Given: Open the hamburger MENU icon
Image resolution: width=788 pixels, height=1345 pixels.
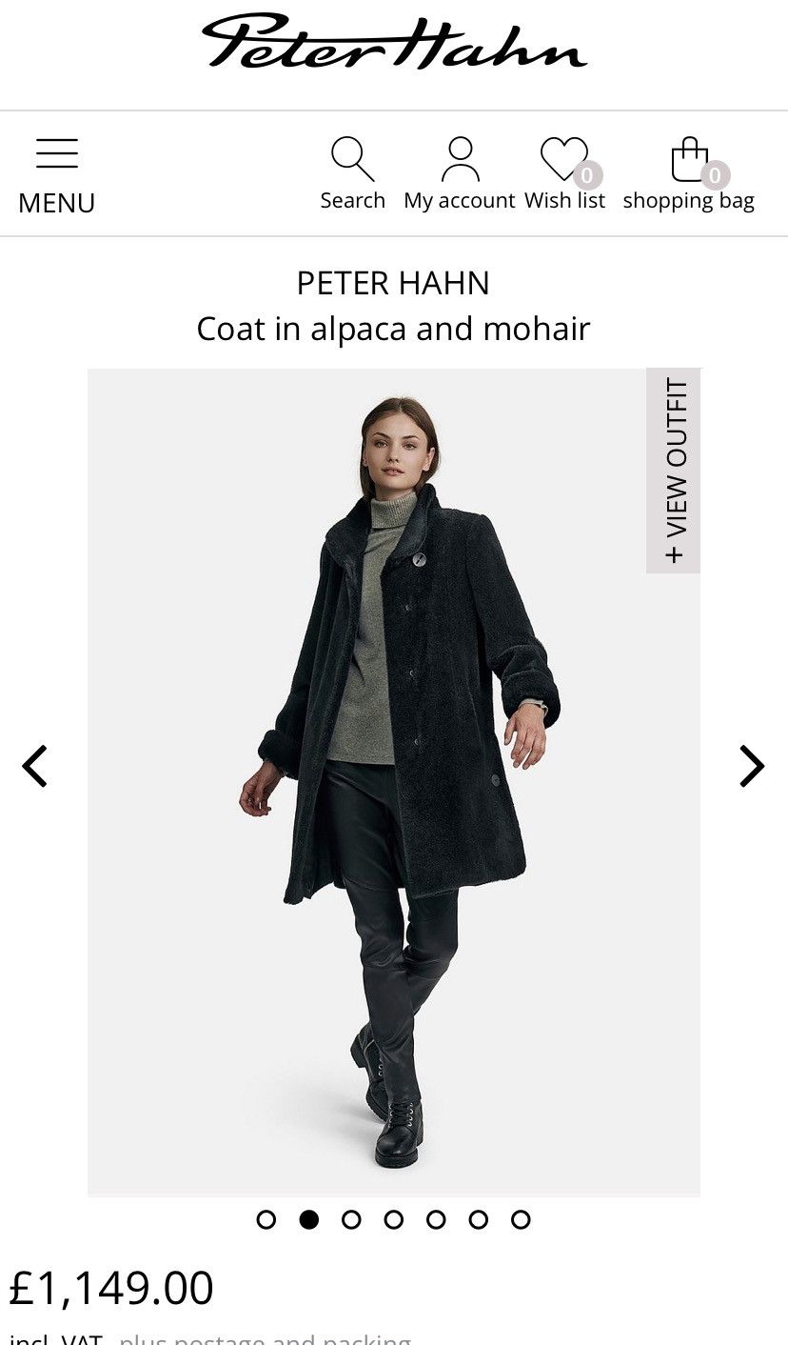Looking at the screenshot, I should pyautogui.click(x=57, y=153).
